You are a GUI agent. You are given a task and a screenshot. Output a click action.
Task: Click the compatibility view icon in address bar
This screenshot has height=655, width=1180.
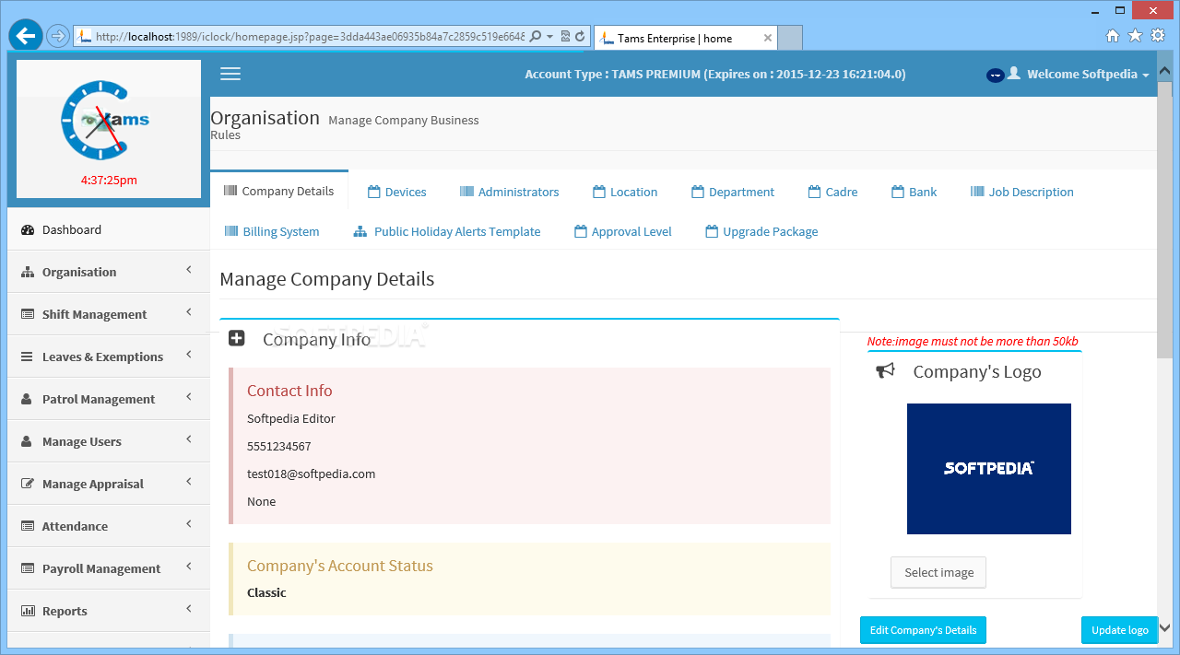click(x=565, y=37)
